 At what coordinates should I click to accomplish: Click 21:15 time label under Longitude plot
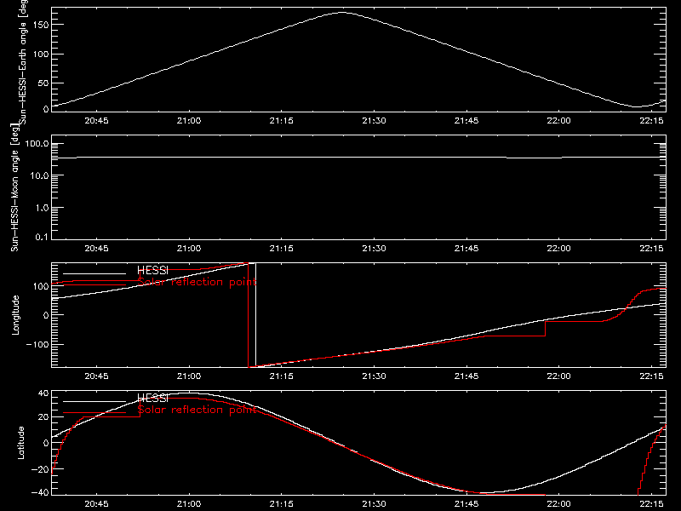pyautogui.click(x=282, y=376)
